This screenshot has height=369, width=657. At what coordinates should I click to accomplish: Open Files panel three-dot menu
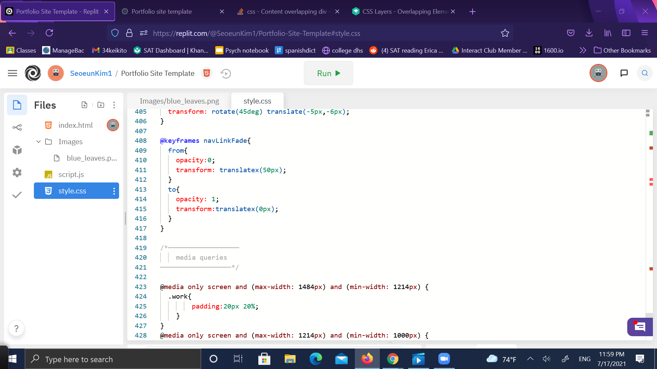click(x=114, y=105)
